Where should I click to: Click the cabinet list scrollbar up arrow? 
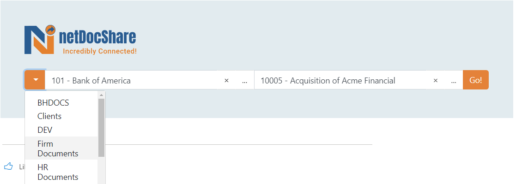click(101, 95)
